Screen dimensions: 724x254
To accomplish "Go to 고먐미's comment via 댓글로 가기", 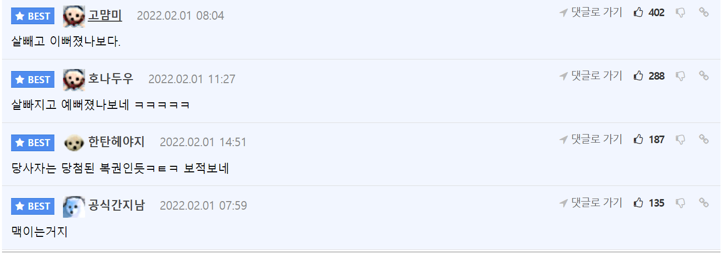I will (x=591, y=13).
